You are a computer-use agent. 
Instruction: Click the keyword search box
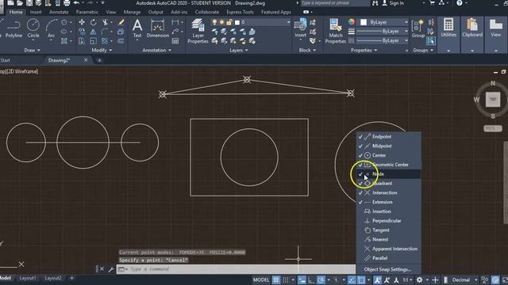coord(334,3)
